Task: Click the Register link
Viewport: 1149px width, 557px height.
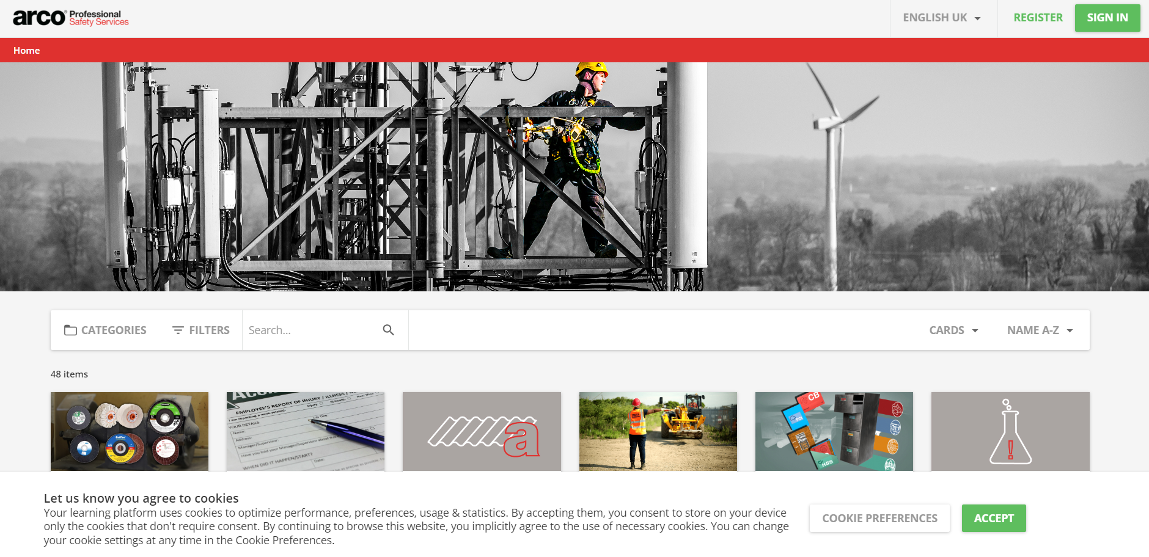Action: pyautogui.click(x=1037, y=18)
